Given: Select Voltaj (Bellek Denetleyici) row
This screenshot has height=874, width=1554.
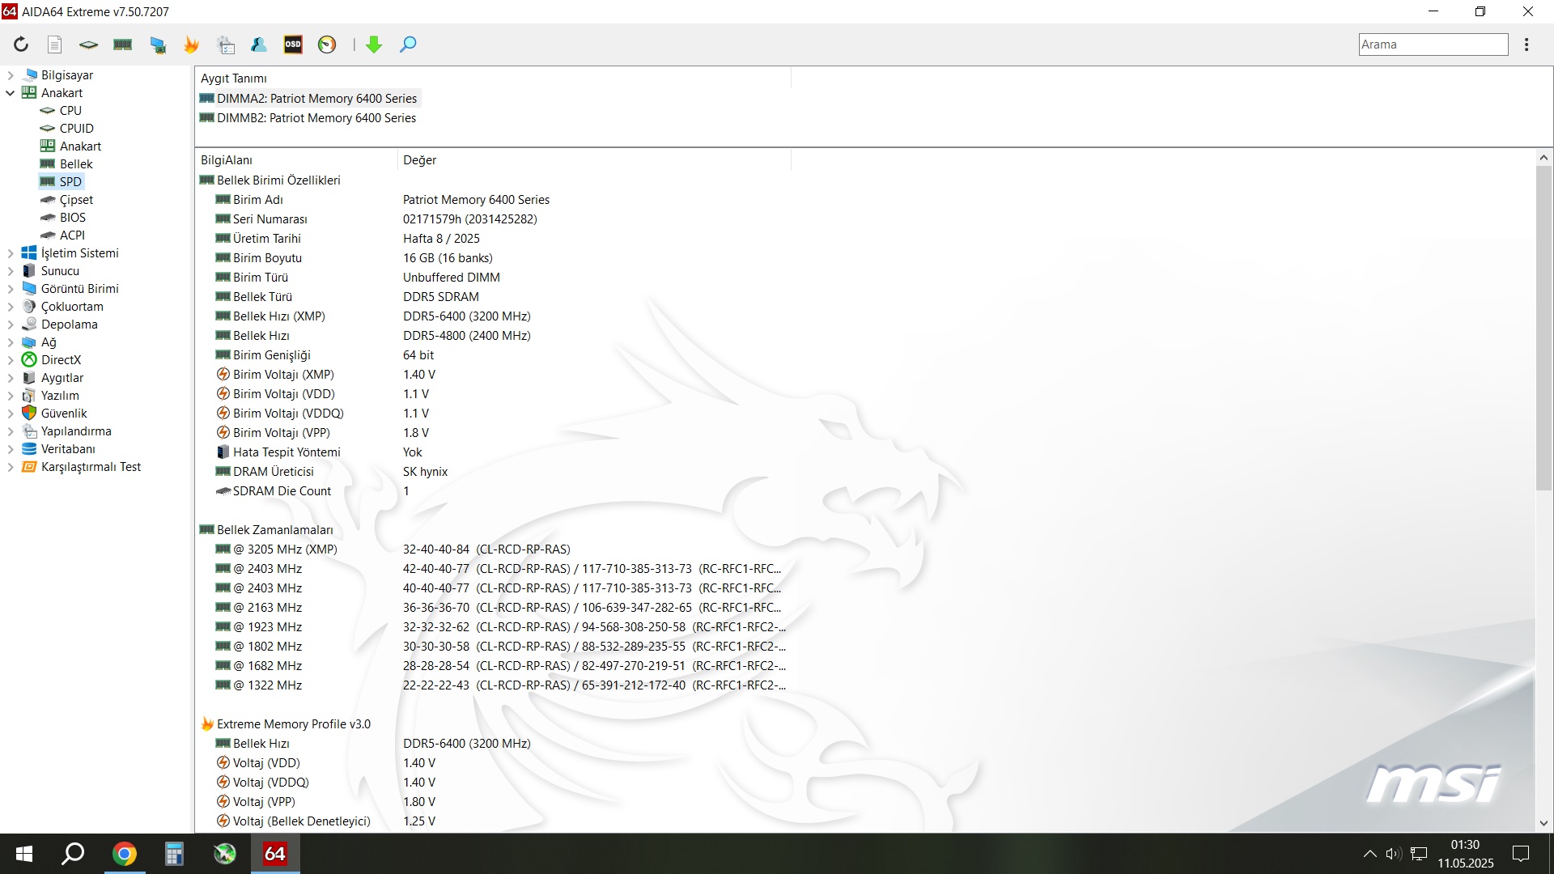Looking at the screenshot, I should pos(491,821).
